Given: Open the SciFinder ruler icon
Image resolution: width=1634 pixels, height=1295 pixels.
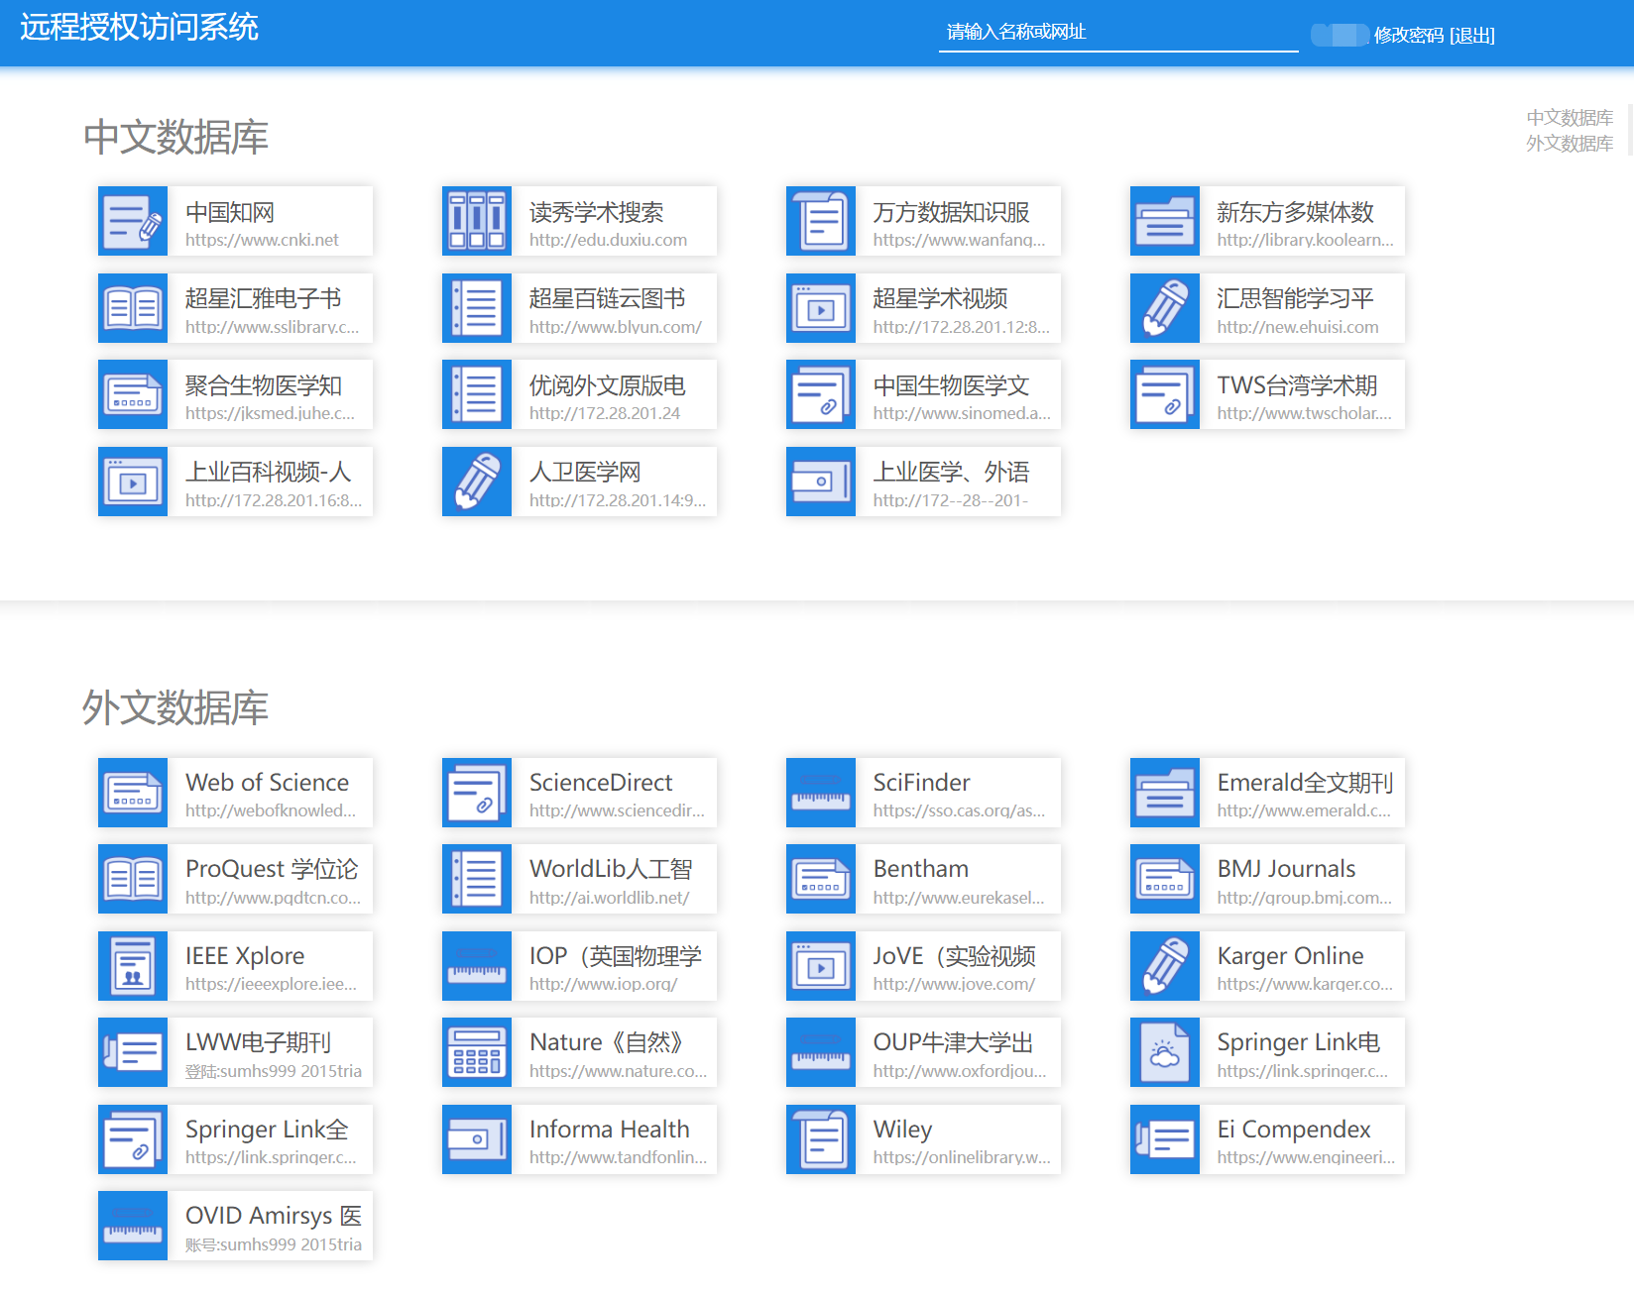Looking at the screenshot, I should click(821, 793).
